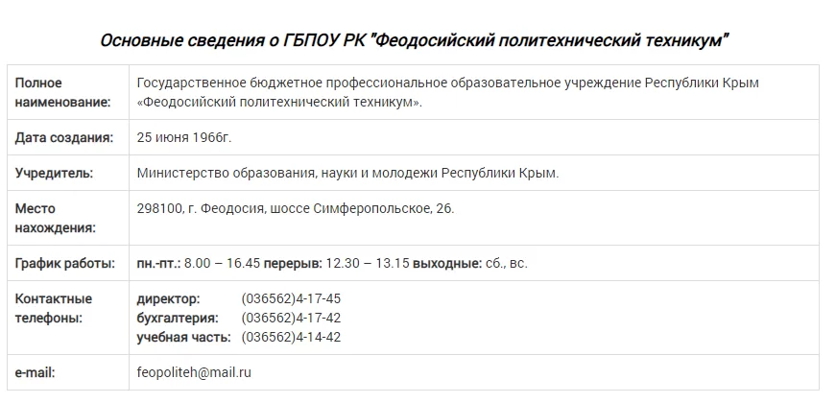Click the учебная часть phone number (036562)4-14-42
The image size is (836, 403).
(291, 337)
